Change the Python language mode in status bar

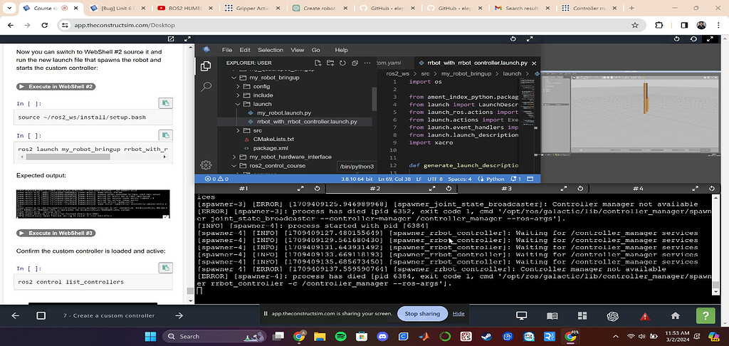494,179
